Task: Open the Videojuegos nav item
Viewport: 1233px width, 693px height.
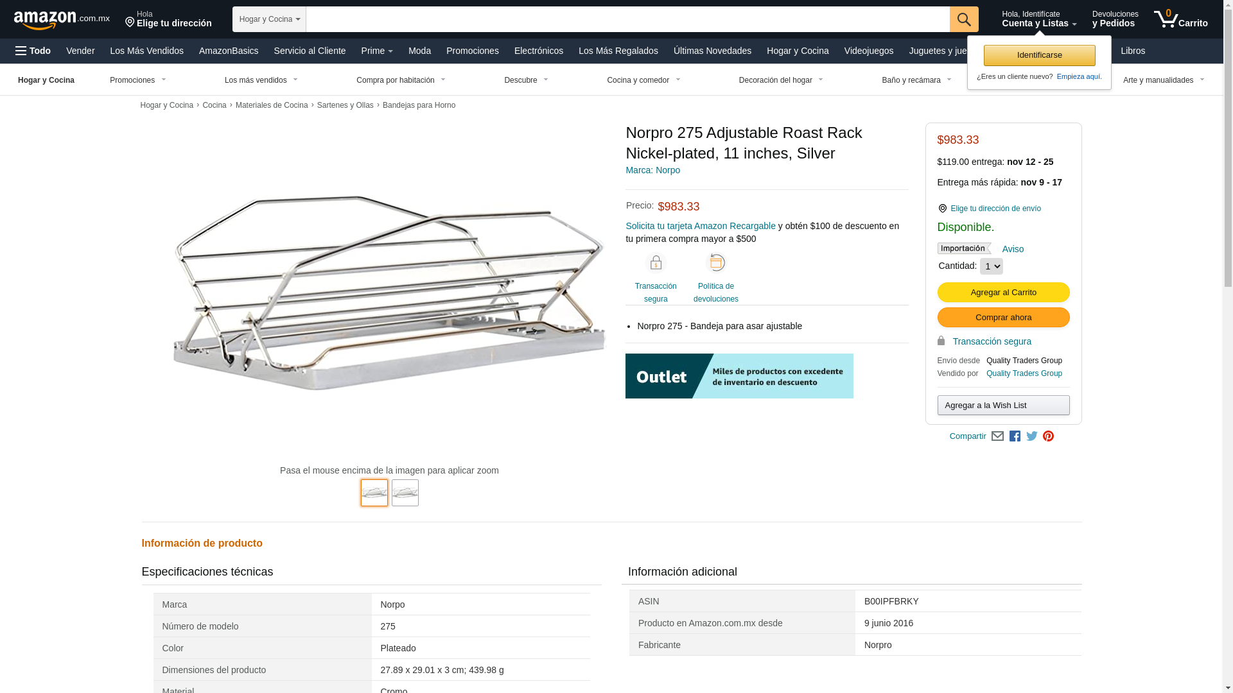Action: click(868, 51)
